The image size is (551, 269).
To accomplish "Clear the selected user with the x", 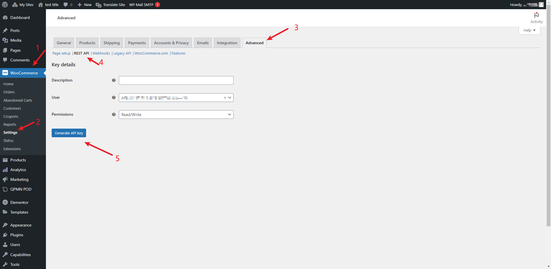I will (x=225, y=98).
